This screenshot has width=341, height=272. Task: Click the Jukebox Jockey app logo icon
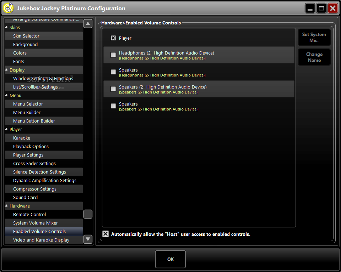click(x=9, y=8)
